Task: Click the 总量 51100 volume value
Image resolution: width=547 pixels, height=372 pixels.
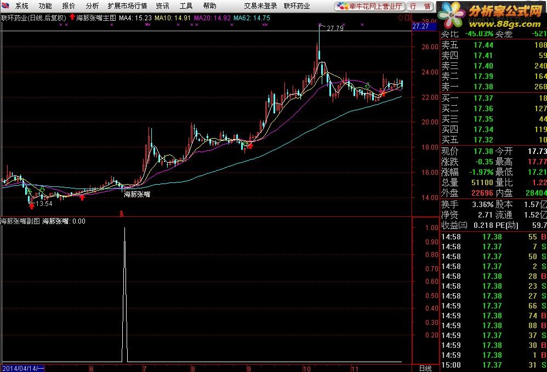Action: 482,182
